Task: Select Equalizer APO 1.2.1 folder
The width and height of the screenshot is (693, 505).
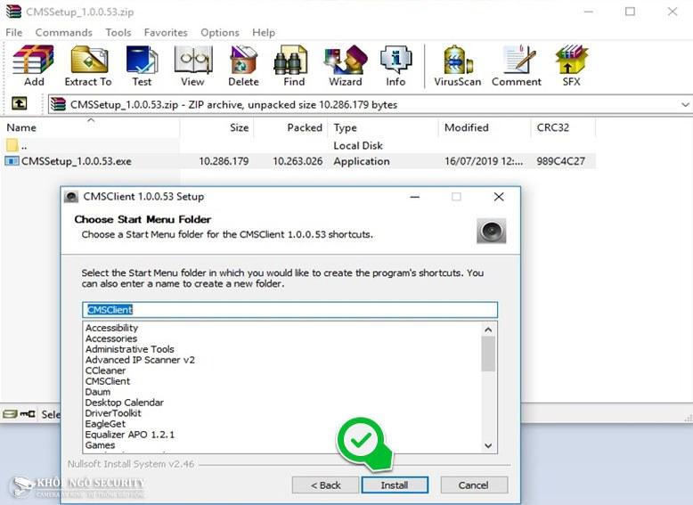Action: click(x=129, y=435)
